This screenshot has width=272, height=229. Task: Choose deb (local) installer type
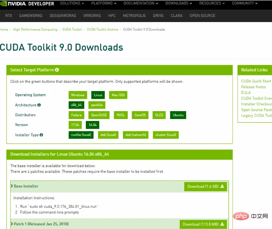108,135
